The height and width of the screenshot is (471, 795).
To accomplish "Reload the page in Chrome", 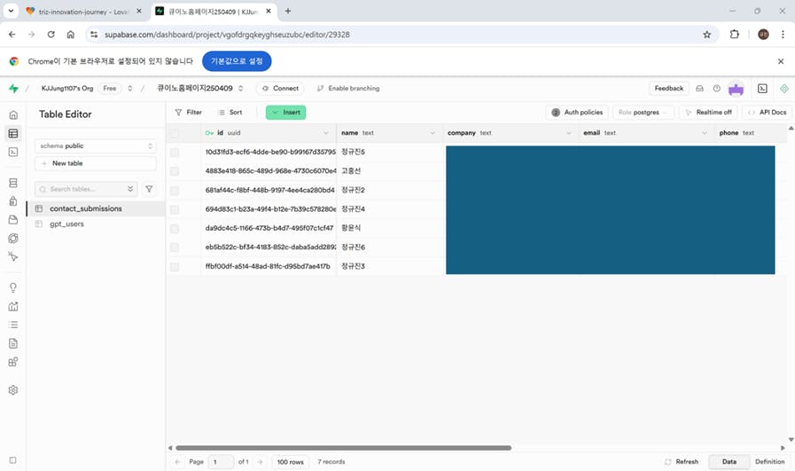I will [51, 35].
